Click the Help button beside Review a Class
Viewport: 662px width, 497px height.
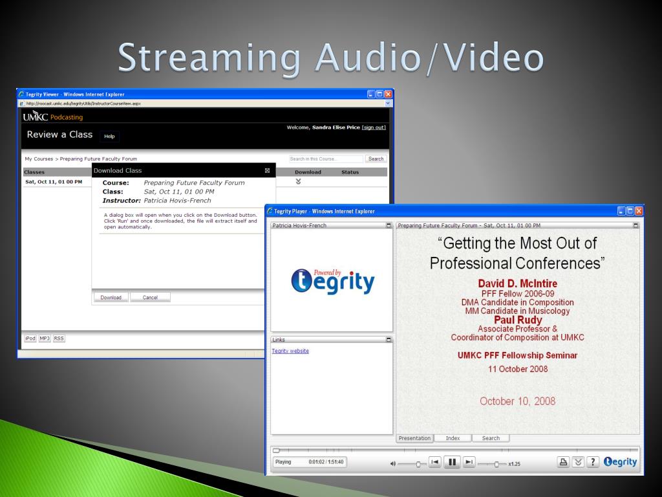(x=109, y=136)
